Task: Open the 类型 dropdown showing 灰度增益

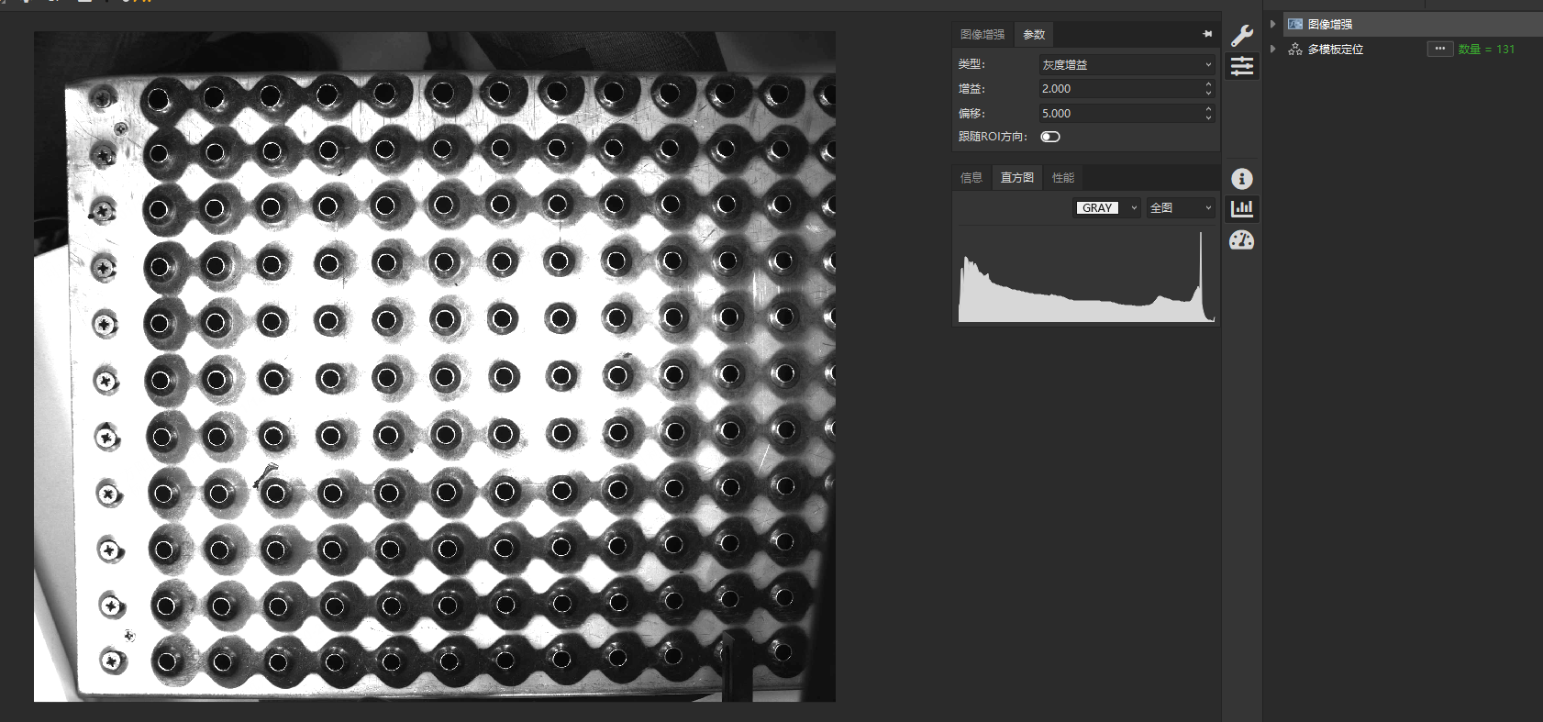Action: click(x=1126, y=65)
